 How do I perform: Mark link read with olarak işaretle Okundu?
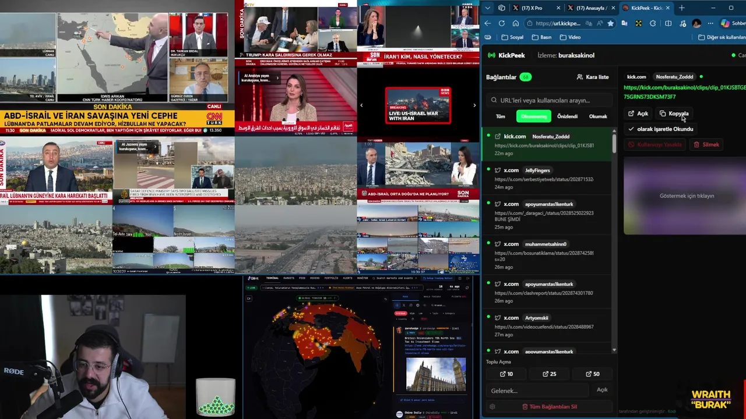[x=661, y=129]
